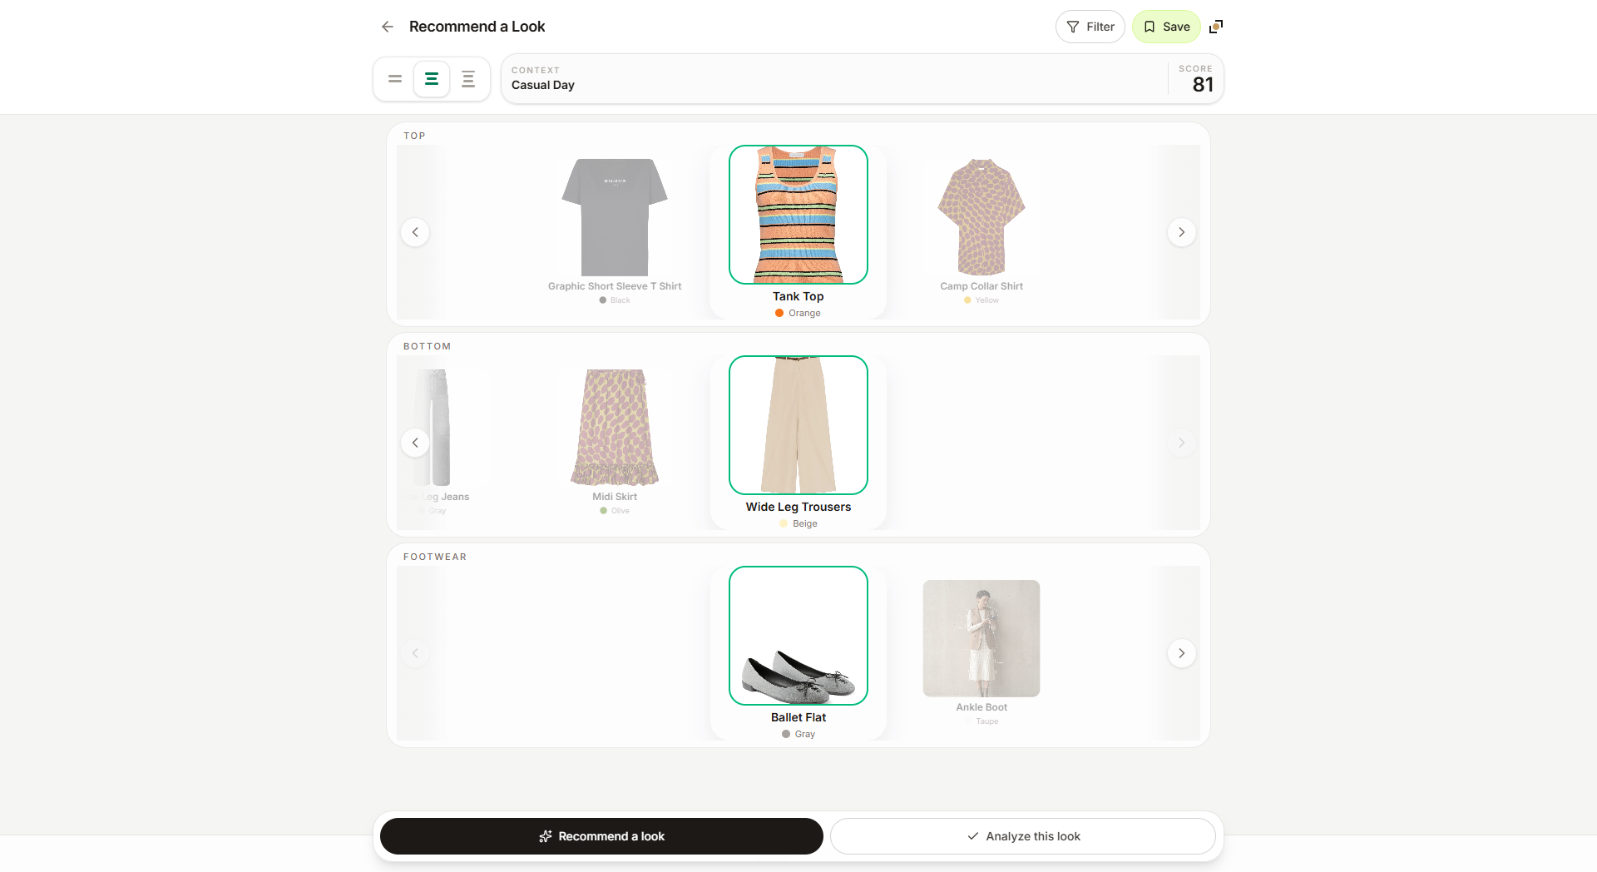The height and width of the screenshot is (872, 1597).
Task: Show next items in the FOOTWEAR carousel
Action: coord(1181,653)
